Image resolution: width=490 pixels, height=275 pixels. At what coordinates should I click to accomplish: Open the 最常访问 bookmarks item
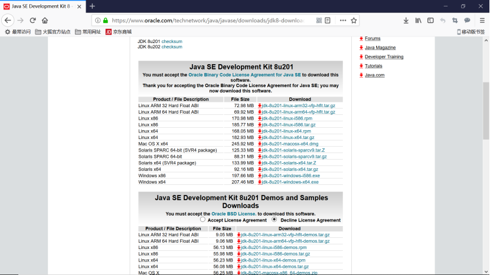pos(18,32)
